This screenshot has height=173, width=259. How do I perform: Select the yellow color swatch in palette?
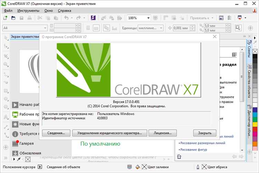point(255,124)
